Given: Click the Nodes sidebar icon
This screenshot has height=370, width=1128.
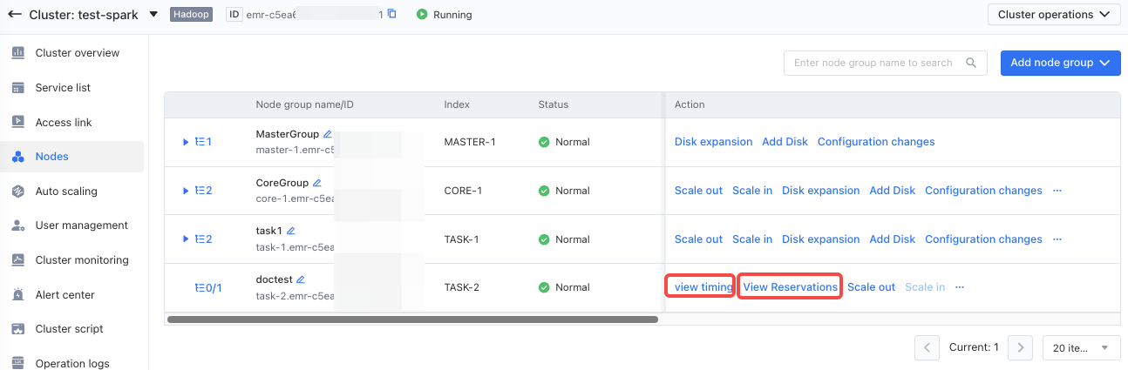Looking at the screenshot, I should [17, 157].
